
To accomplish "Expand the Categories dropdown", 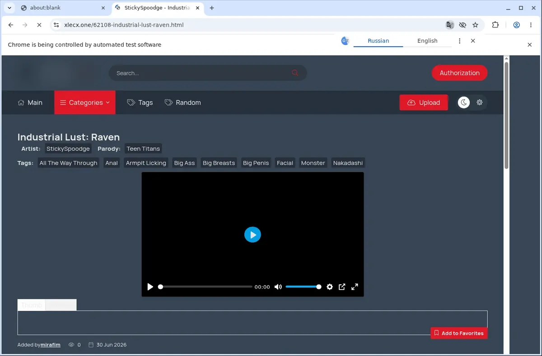I will [x=85, y=103].
